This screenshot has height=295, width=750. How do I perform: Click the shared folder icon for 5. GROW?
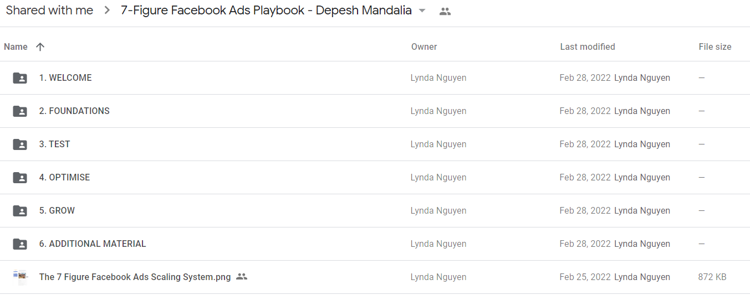20,211
